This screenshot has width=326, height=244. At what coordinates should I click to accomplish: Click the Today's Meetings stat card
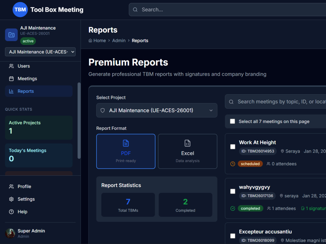click(x=39, y=156)
